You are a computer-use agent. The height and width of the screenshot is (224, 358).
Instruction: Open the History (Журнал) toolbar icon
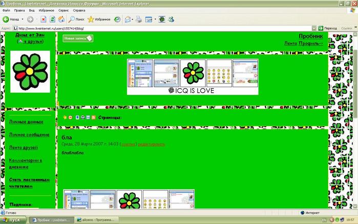coord(117,19)
